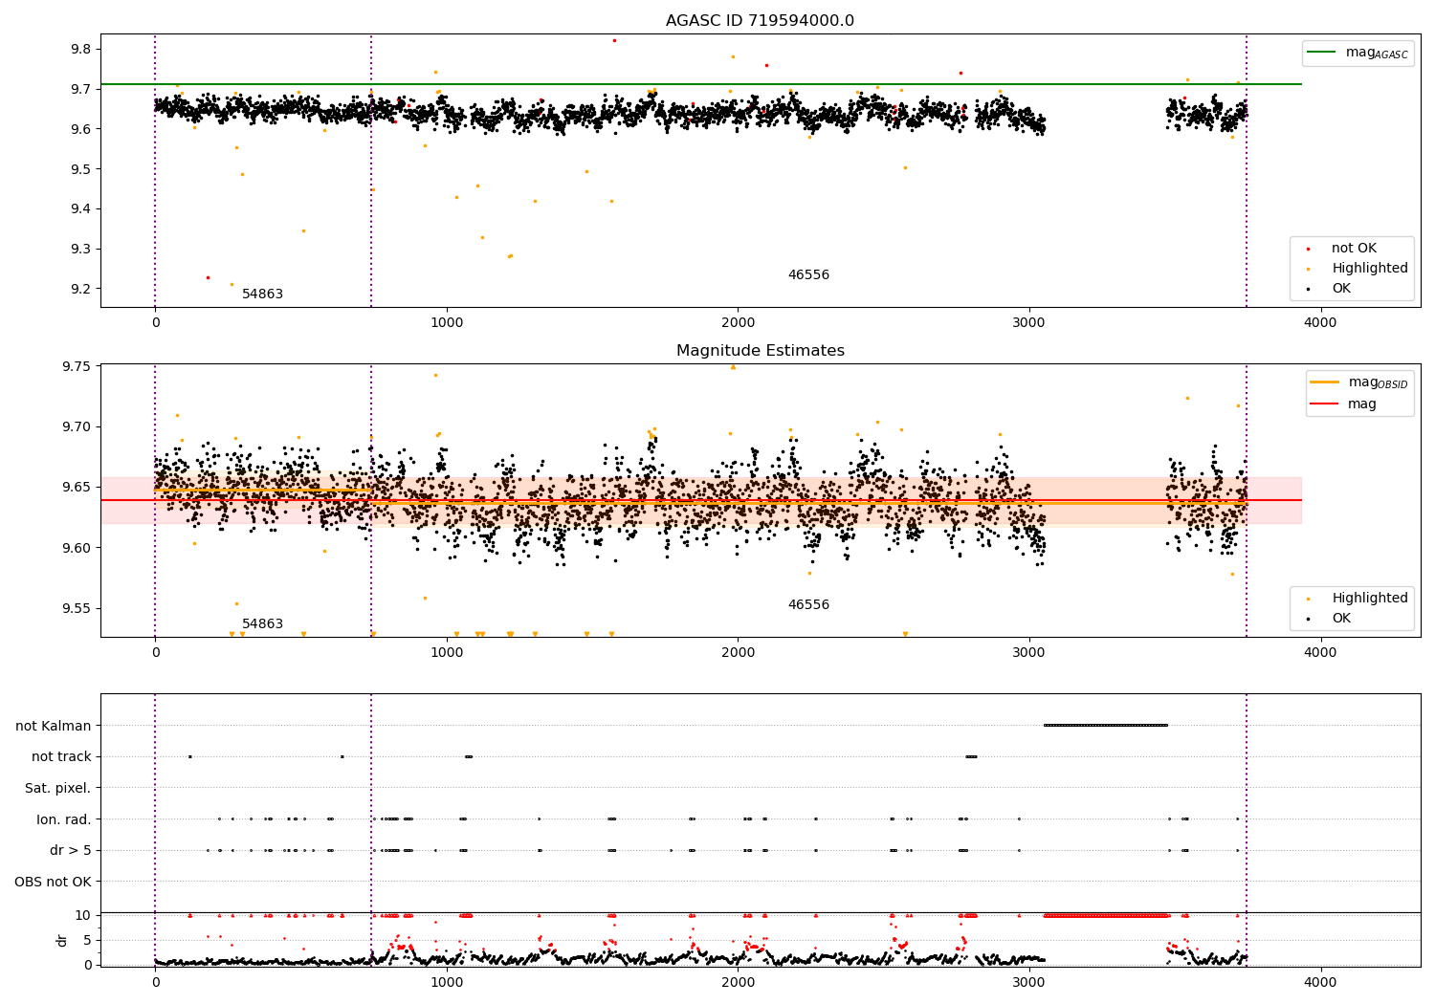Screen dimensions: 1435x1004
Task: Click the orange line swatch beside mag OBSID
Action: (1325, 382)
